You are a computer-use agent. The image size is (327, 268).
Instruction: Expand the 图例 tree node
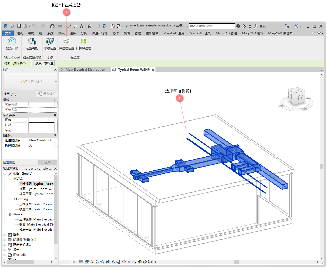(x=5, y=235)
